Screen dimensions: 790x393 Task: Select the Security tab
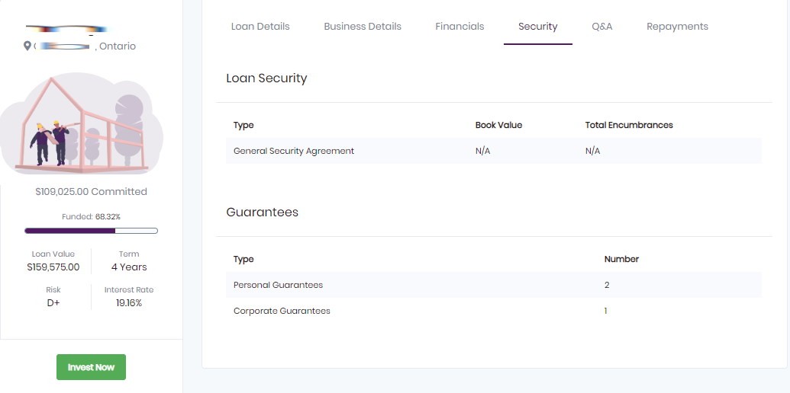537,27
